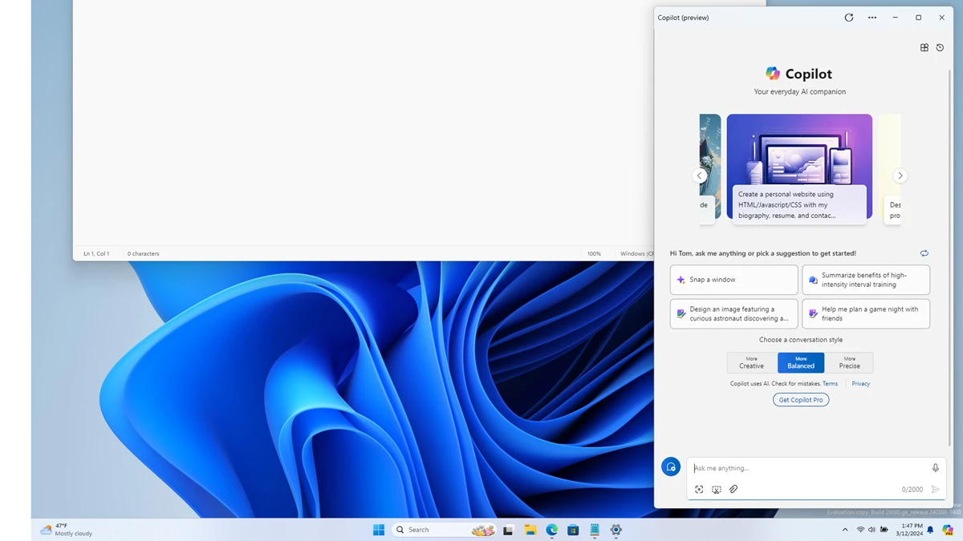The image size is (963, 541).
Task: Click the send message arrow icon
Action: click(935, 490)
